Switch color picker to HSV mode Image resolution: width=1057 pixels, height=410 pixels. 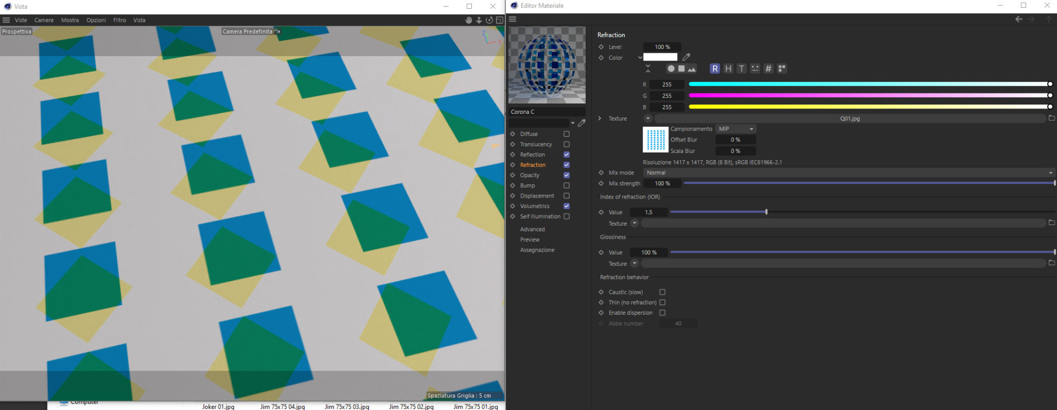click(728, 69)
